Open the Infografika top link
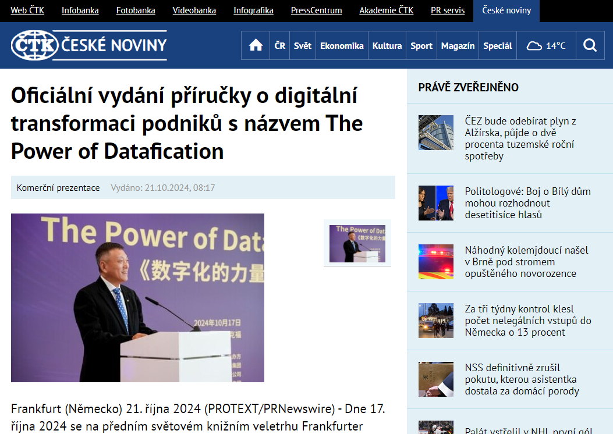This screenshot has width=613, height=434. (253, 10)
